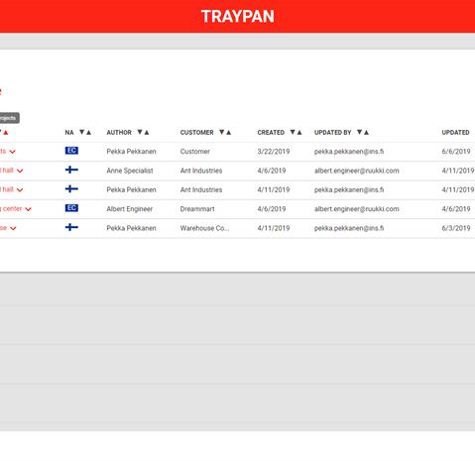Click pekka.pekkanen@ins.fi in Warehouse Co row

[349, 228]
